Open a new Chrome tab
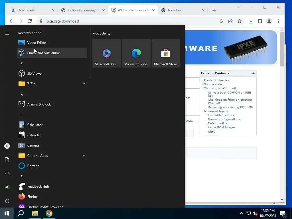 tap(214, 10)
